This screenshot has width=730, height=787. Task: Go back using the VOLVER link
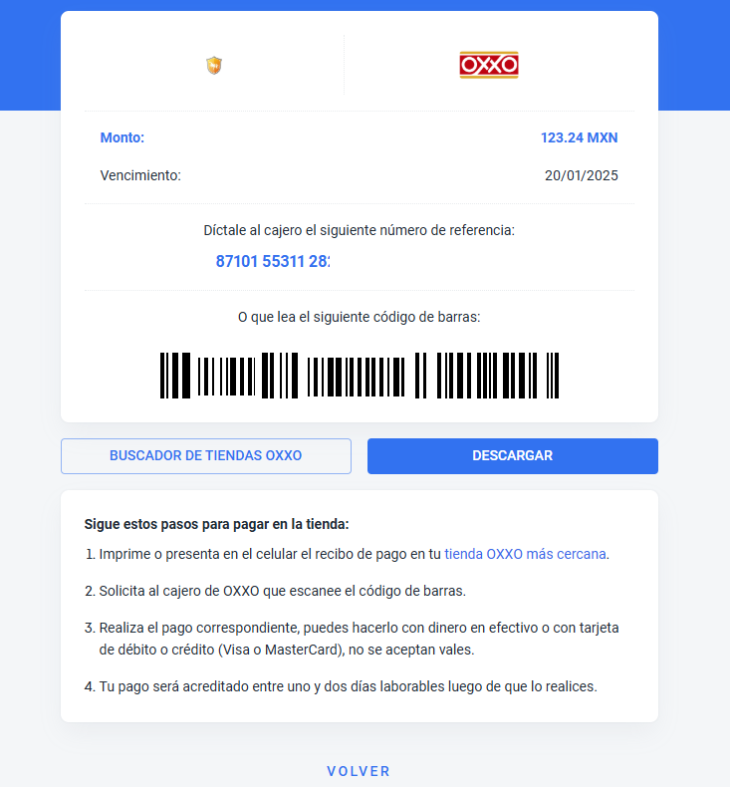coord(359,771)
